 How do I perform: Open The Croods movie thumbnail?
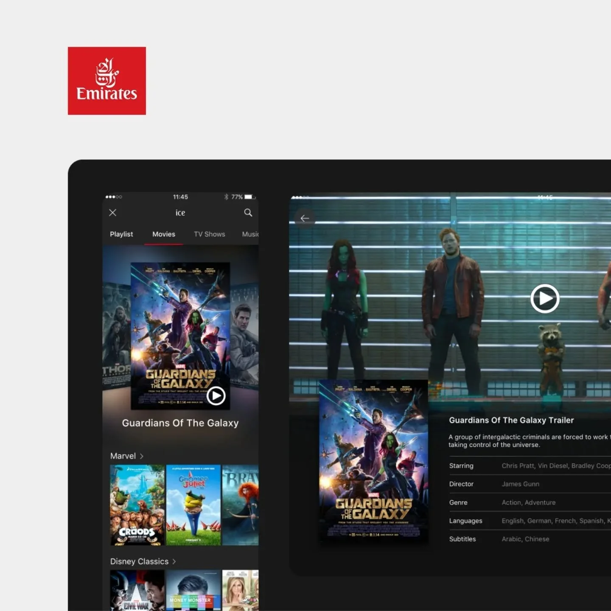[x=137, y=505]
